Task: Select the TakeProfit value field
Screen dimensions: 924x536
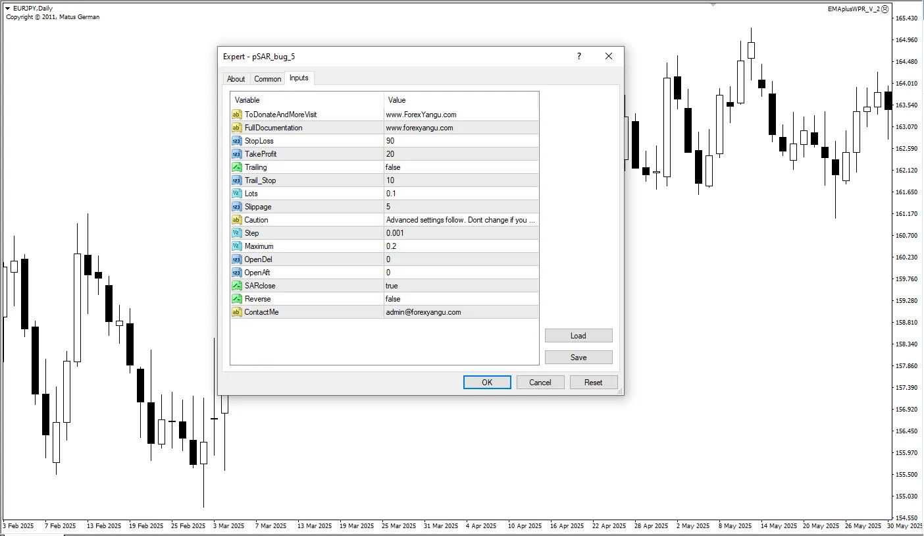Action: 461,154
